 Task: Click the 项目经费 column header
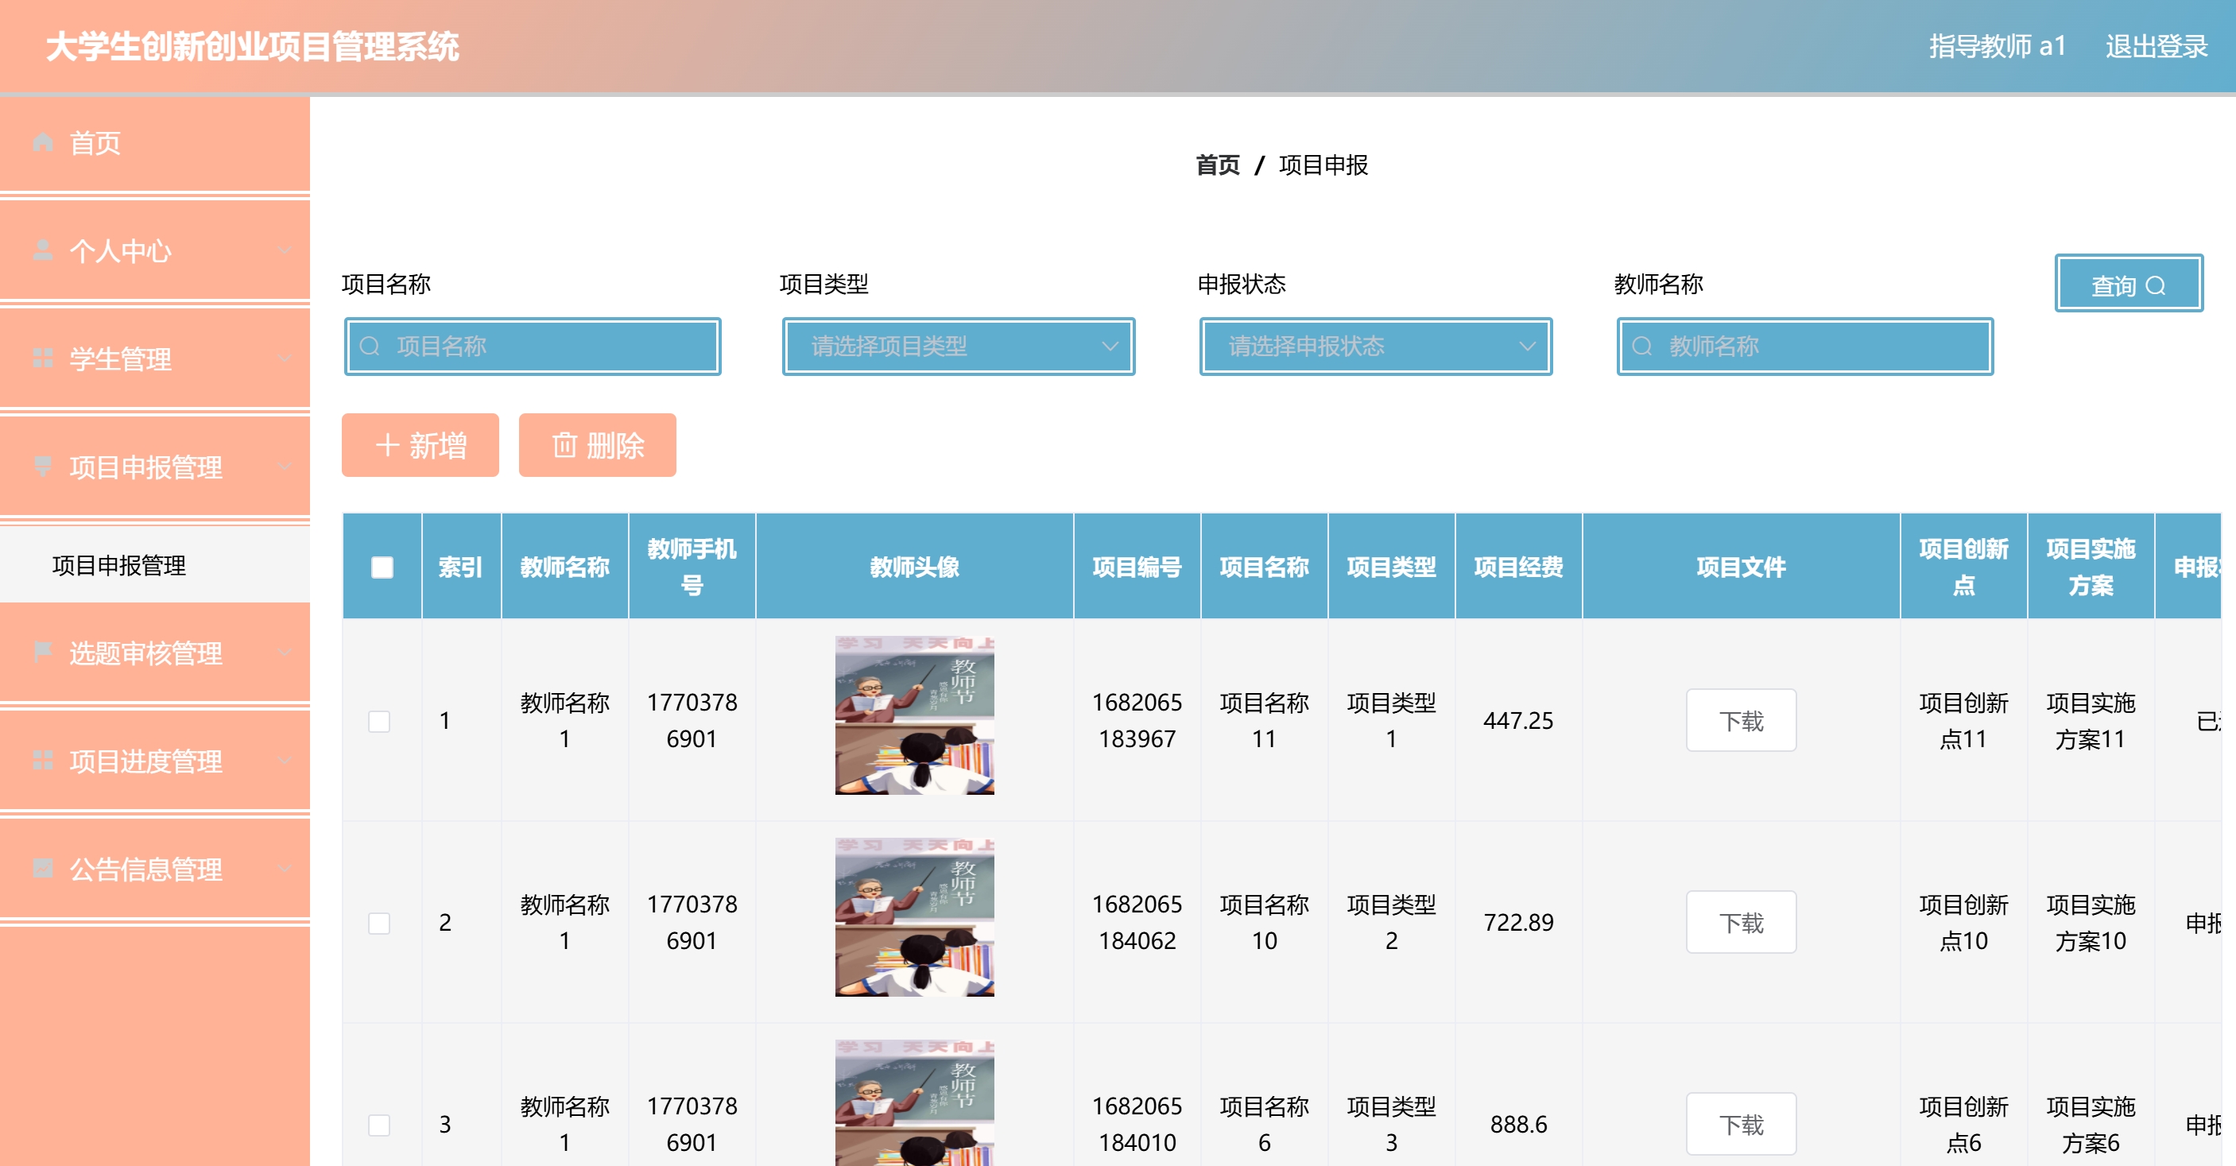pos(1518,567)
